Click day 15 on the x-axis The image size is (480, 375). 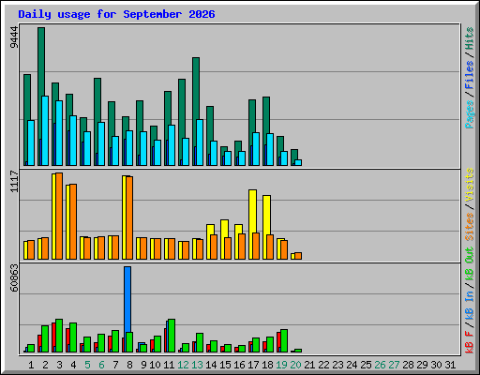tap(225, 365)
